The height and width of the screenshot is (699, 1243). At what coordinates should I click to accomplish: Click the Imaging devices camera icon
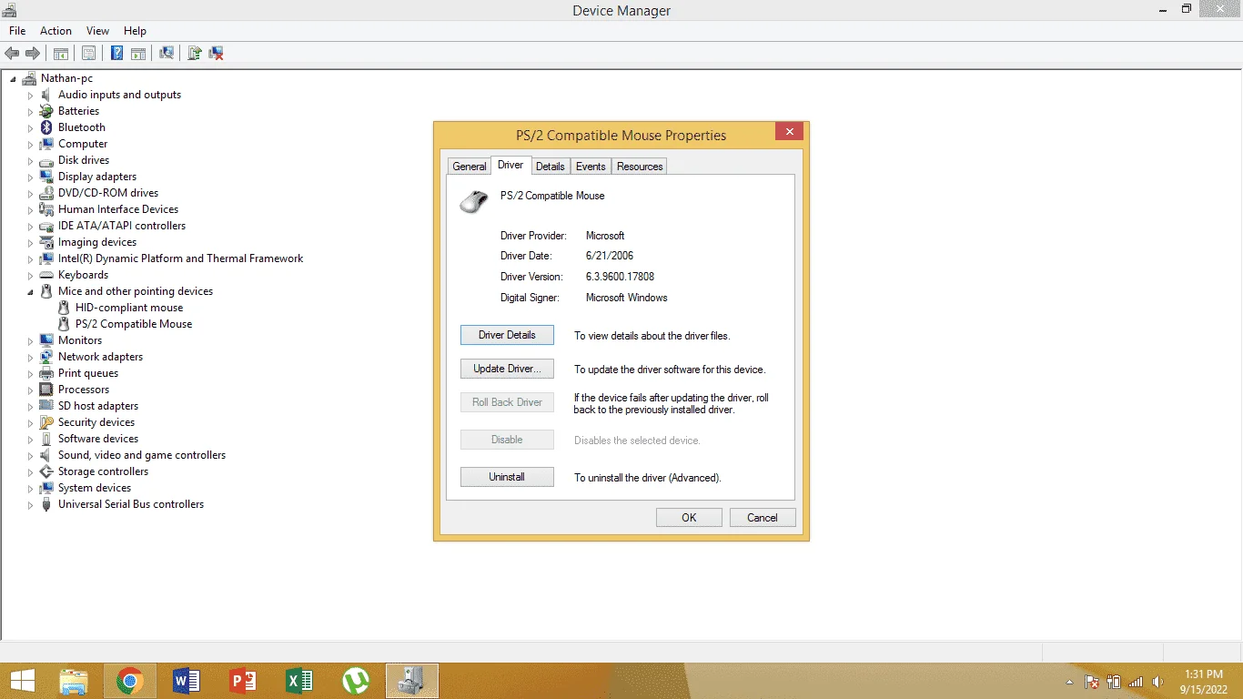(x=46, y=242)
